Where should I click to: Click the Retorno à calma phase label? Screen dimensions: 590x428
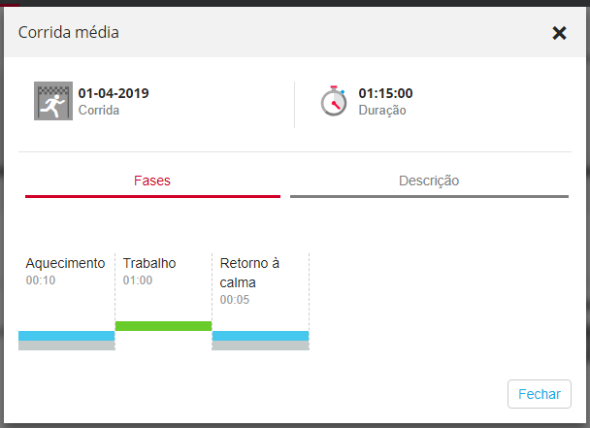click(x=249, y=273)
